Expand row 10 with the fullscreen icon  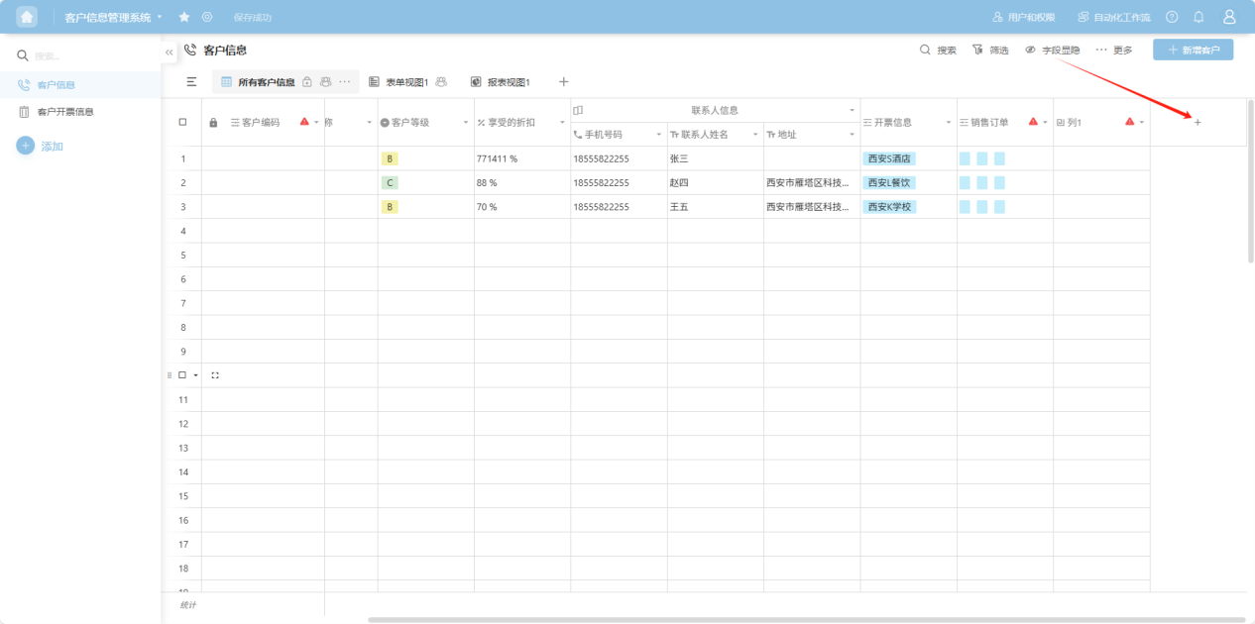tap(215, 375)
